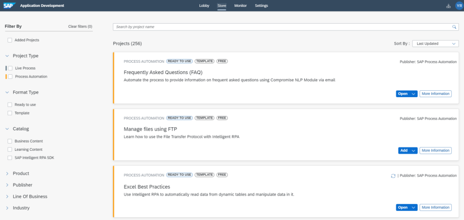Open the download icon in header
Viewport: 464px width, 220px height.
(448, 6)
